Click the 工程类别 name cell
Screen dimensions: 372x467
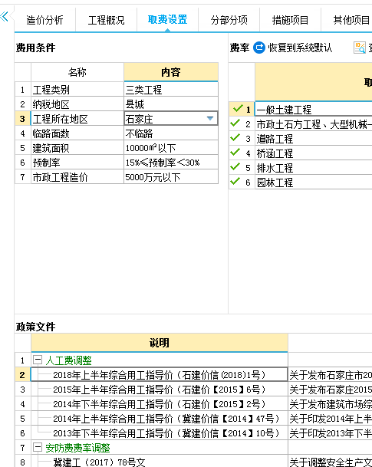[x=77, y=90]
